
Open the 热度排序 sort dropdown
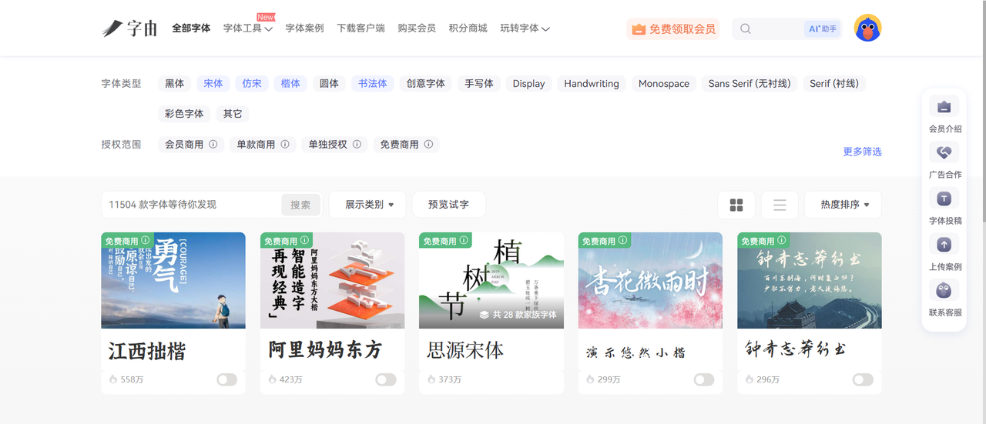(x=843, y=205)
